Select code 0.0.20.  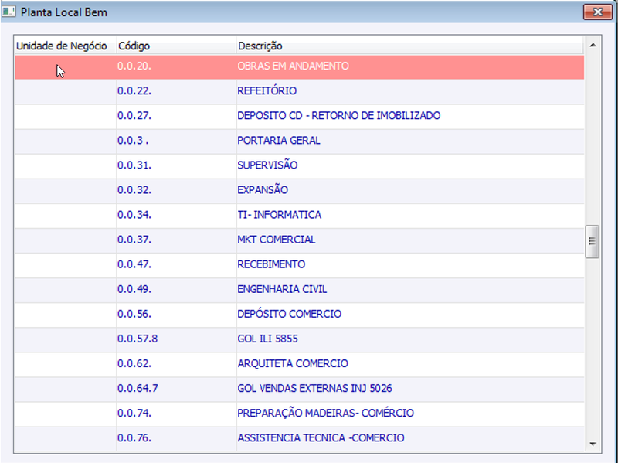[x=134, y=66]
